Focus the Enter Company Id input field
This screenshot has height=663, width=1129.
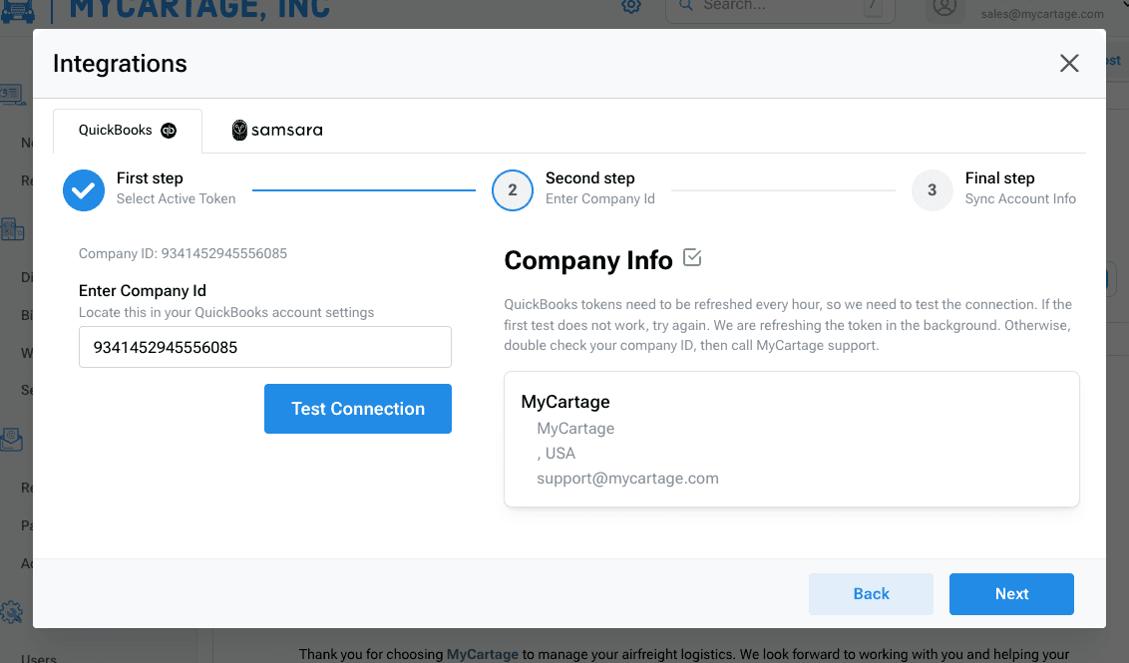point(265,347)
